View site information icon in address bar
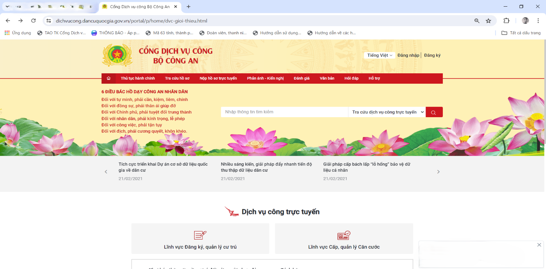Image resolution: width=546 pixels, height=269 pixels. coord(49,21)
